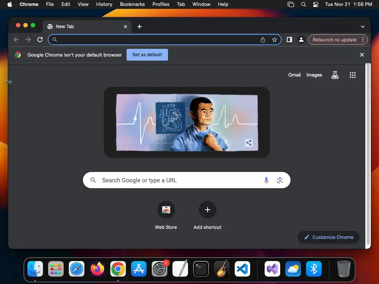This screenshot has height=284, width=379.
Task: Share the Google Doodle
Action: (x=249, y=143)
